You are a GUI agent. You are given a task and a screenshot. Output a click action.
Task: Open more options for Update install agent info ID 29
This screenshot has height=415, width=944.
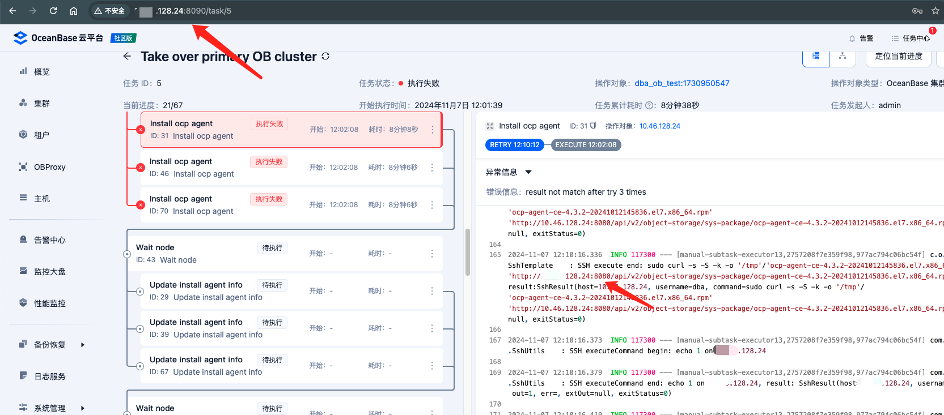tap(432, 291)
